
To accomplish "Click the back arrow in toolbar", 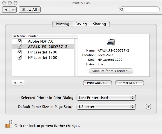I will pyautogui.click(x=6, y=10).
